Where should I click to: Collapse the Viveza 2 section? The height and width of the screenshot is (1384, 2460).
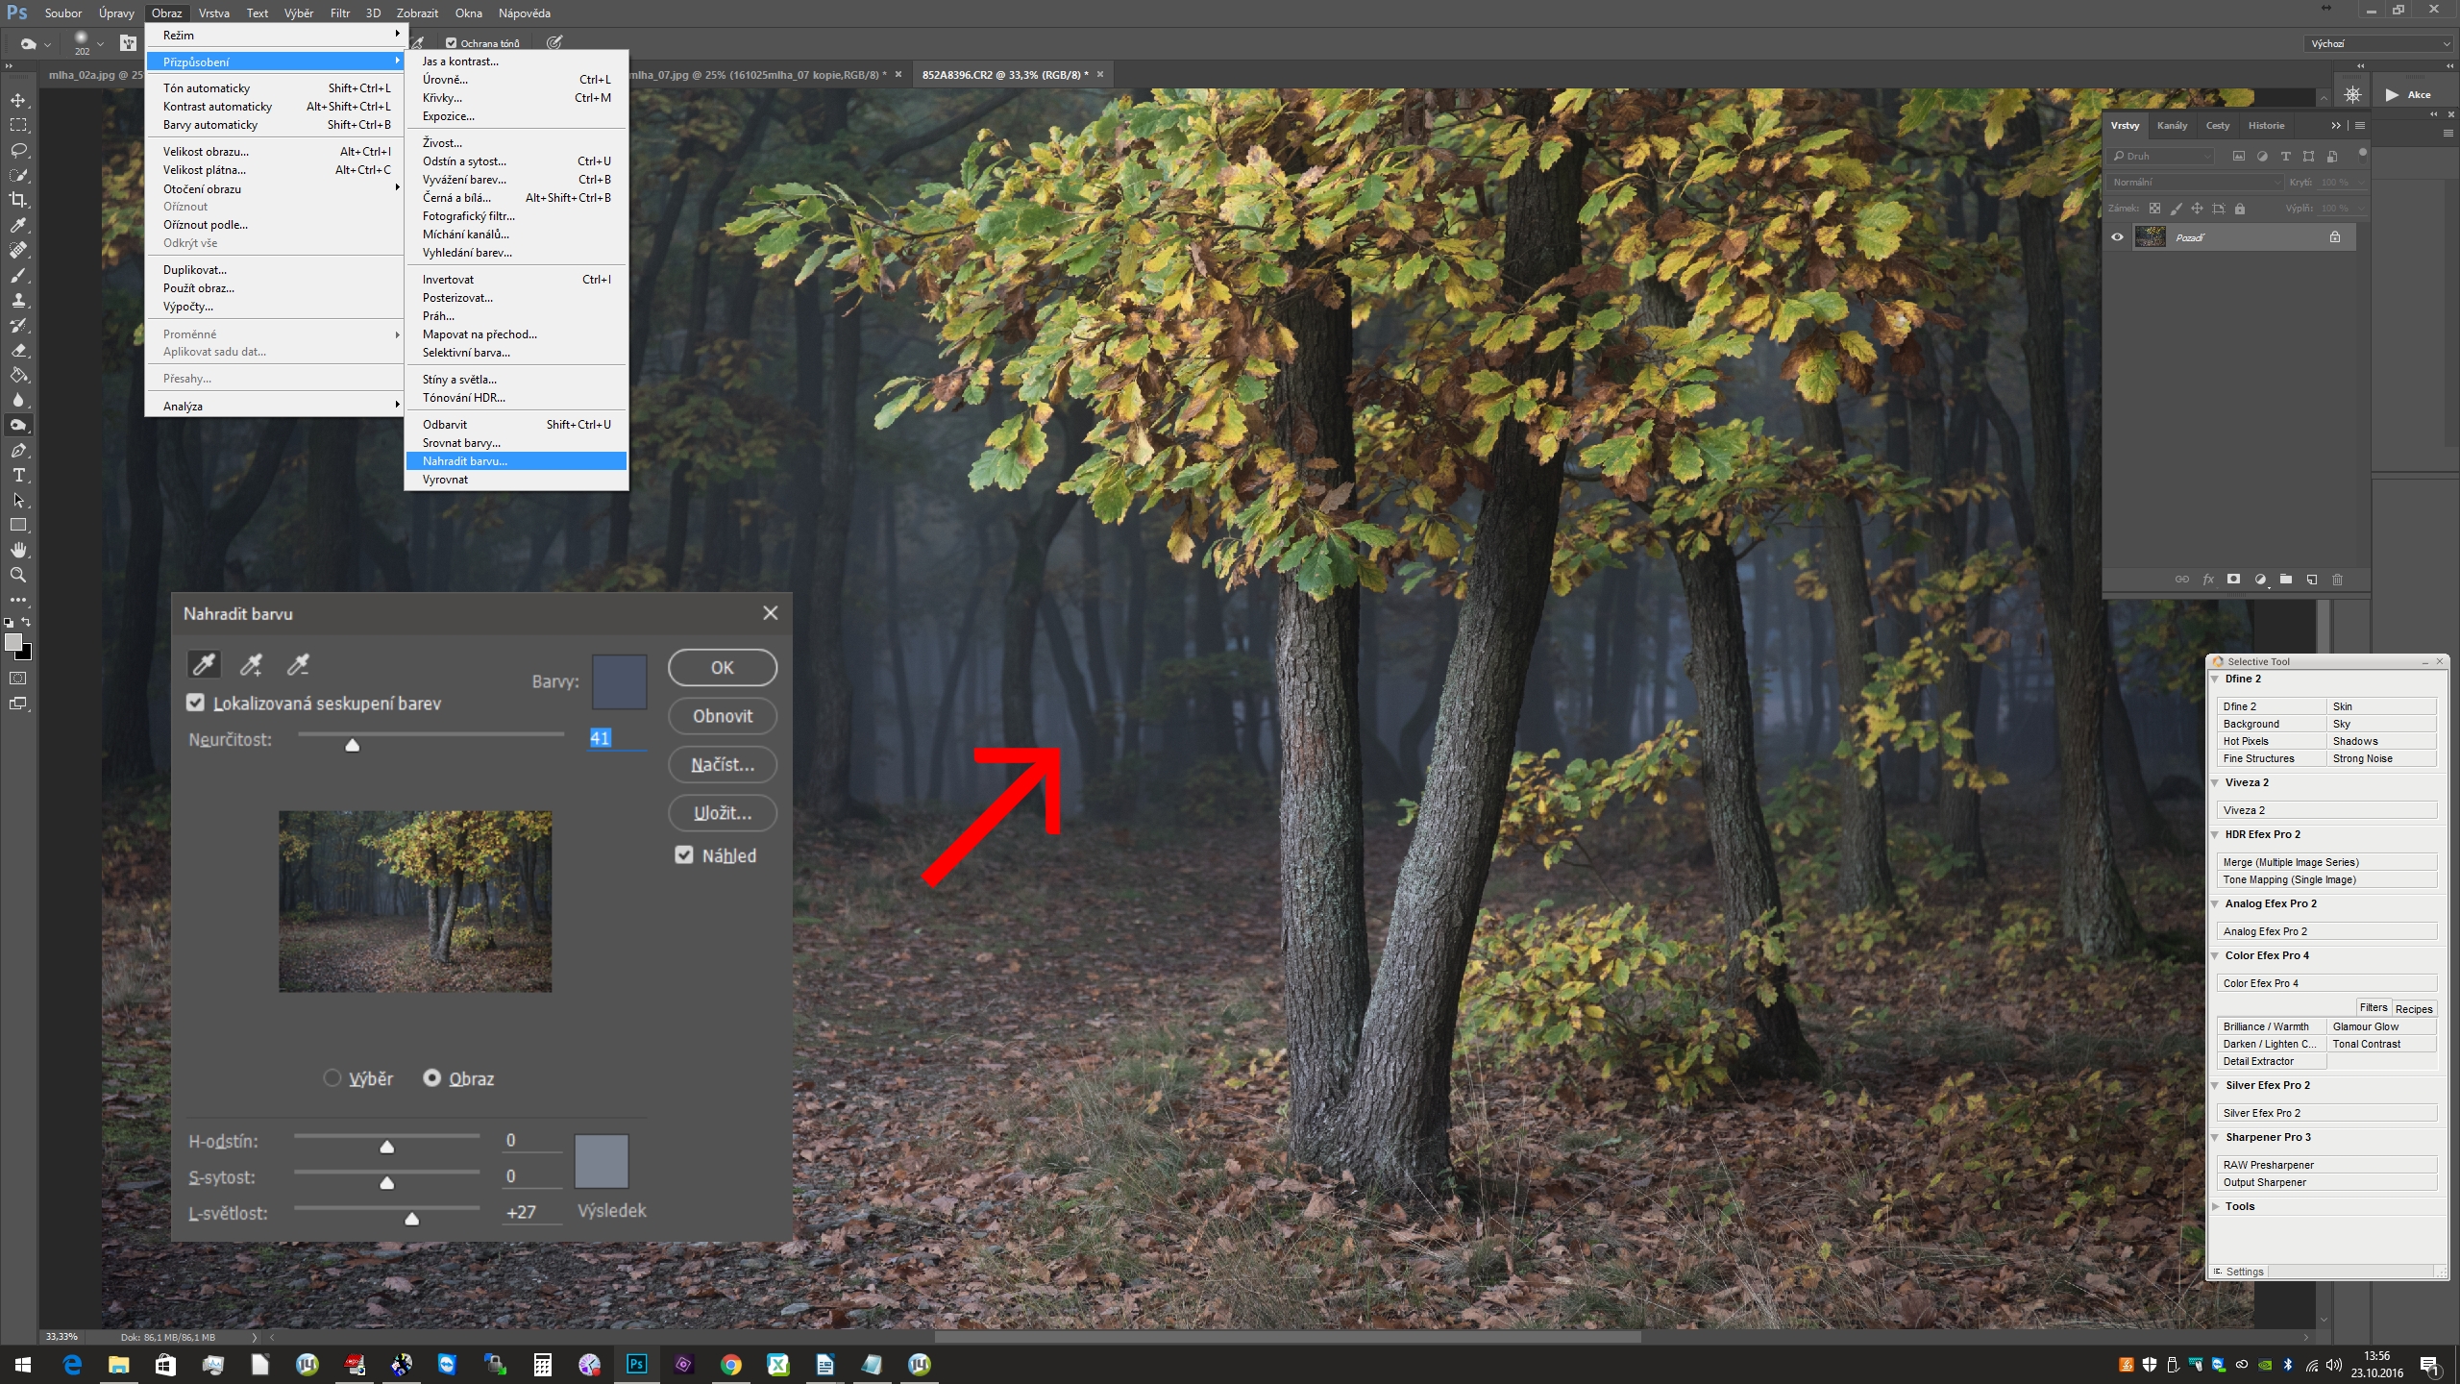[x=2216, y=782]
